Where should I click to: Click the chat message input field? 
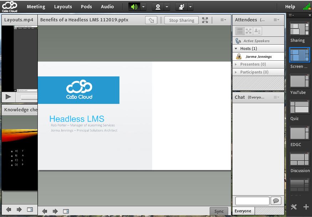pos(252,201)
